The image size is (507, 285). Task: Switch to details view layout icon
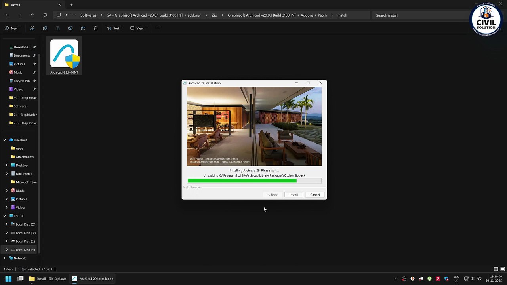496,269
